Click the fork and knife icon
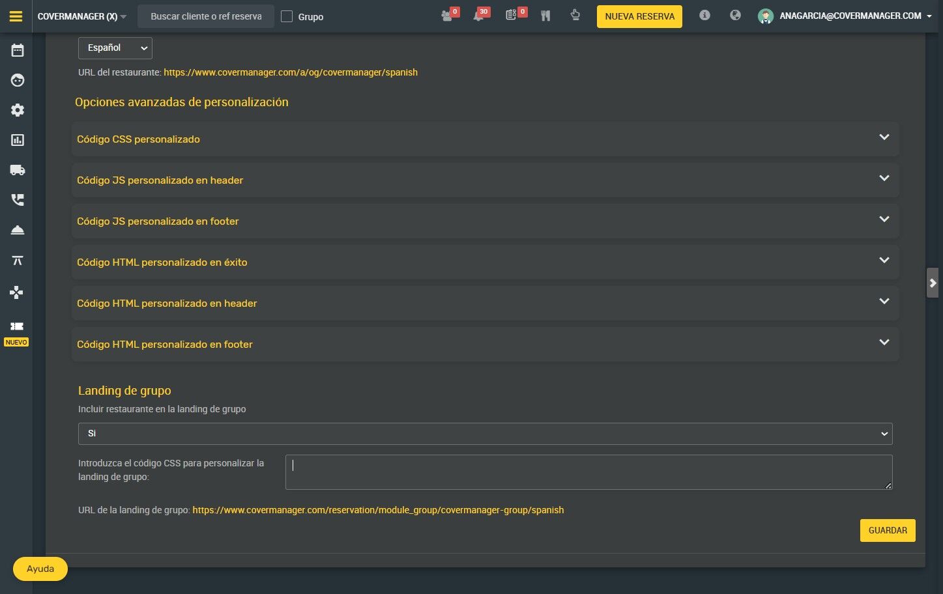This screenshot has width=943, height=594. tap(545, 16)
